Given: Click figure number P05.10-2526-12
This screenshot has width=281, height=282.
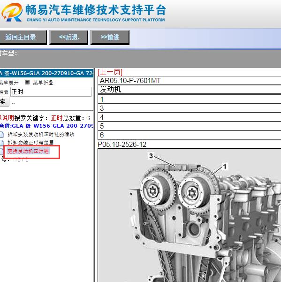Looking at the screenshot, I should (x=122, y=145).
